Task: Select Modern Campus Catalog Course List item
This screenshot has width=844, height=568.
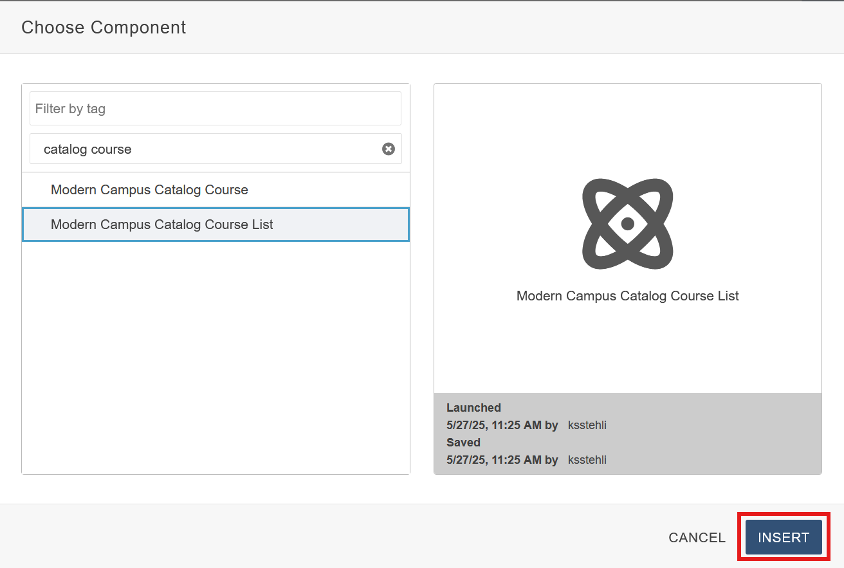Action: tap(162, 224)
